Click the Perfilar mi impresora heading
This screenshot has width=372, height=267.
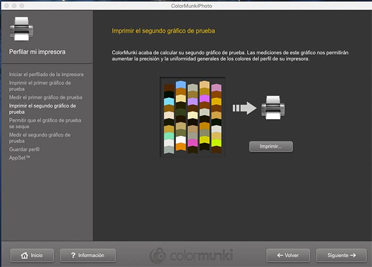click(x=37, y=52)
